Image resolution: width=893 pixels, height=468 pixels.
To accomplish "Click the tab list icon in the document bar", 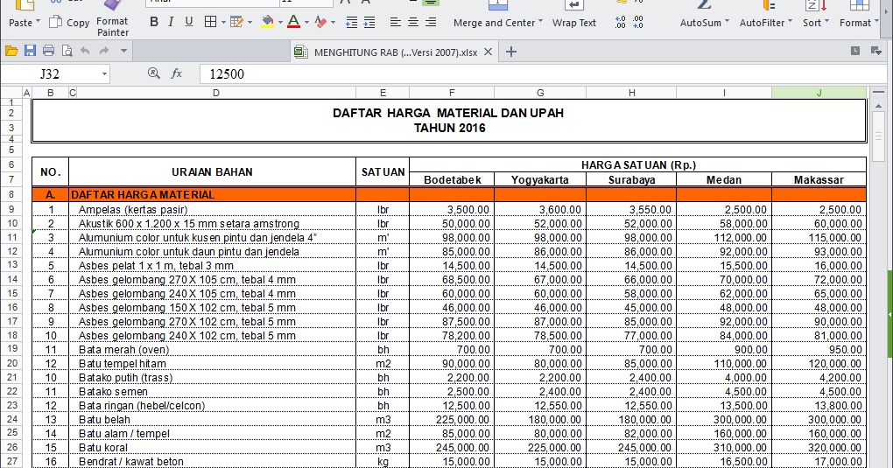I will (x=875, y=52).
